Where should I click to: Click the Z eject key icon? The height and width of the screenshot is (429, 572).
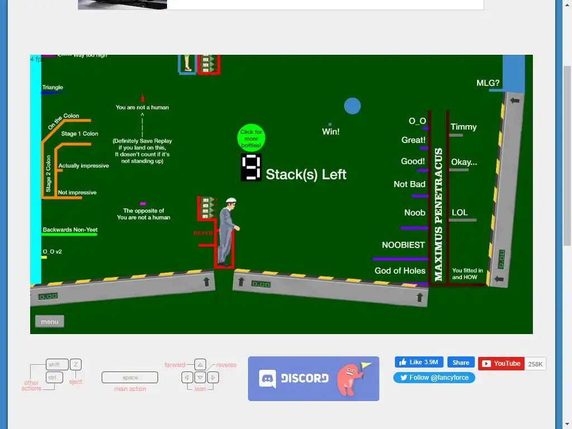pos(75,364)
